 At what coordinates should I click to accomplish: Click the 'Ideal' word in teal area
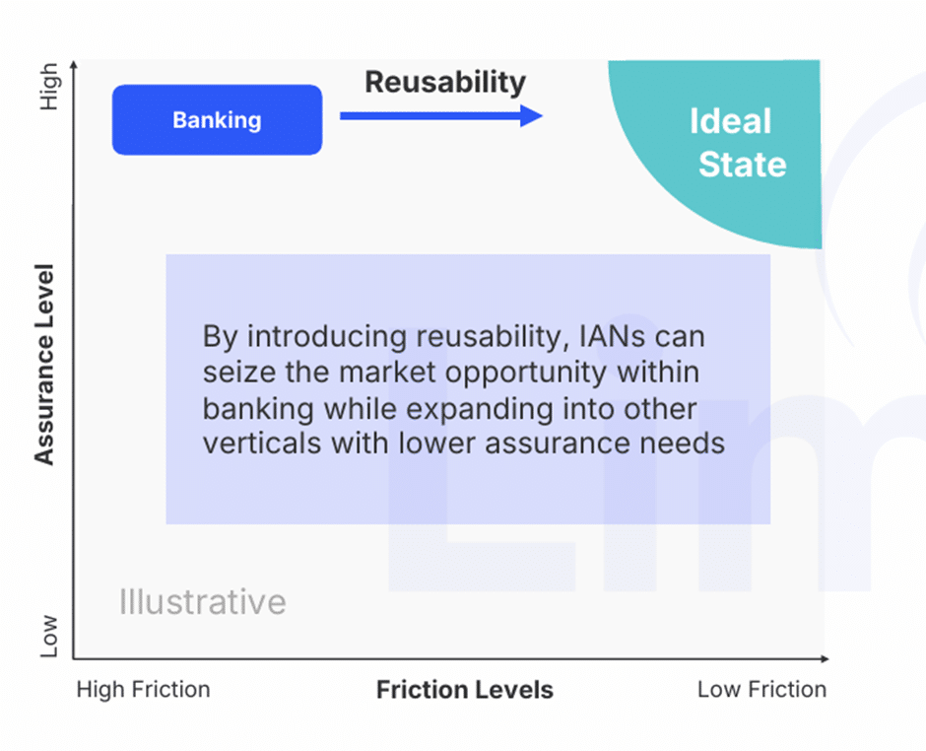coord(731,121)
